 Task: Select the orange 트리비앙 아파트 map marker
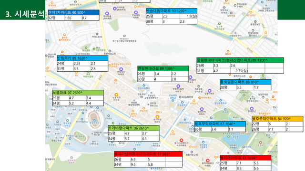(x=157, y=117)
